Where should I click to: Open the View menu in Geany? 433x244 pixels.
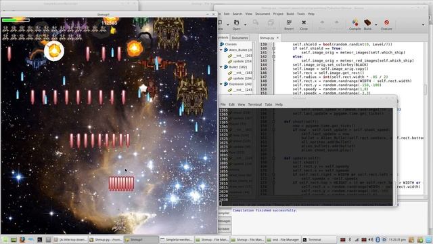[x=249, y=14]
